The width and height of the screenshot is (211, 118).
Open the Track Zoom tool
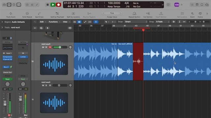[x=11, y=13]
